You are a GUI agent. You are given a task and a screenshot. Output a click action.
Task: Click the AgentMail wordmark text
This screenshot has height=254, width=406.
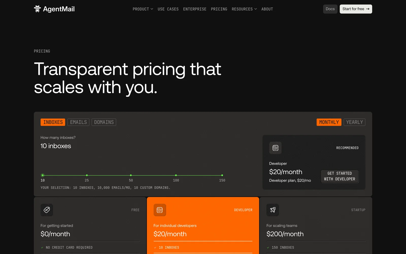59,9
